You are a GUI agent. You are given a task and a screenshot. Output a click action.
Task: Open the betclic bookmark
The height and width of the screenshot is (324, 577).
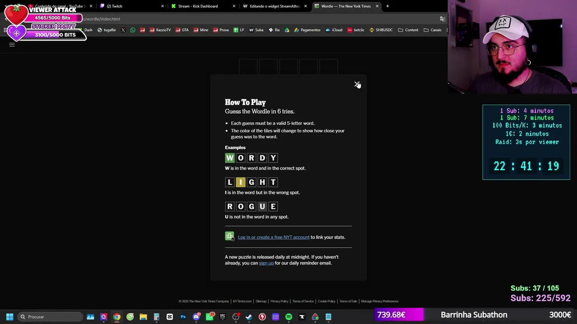[356, 30]
